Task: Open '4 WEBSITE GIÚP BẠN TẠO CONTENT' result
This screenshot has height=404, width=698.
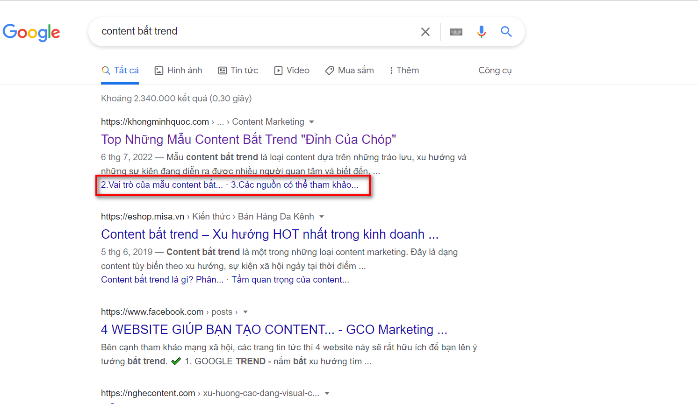Action: [x=274, y=330]
